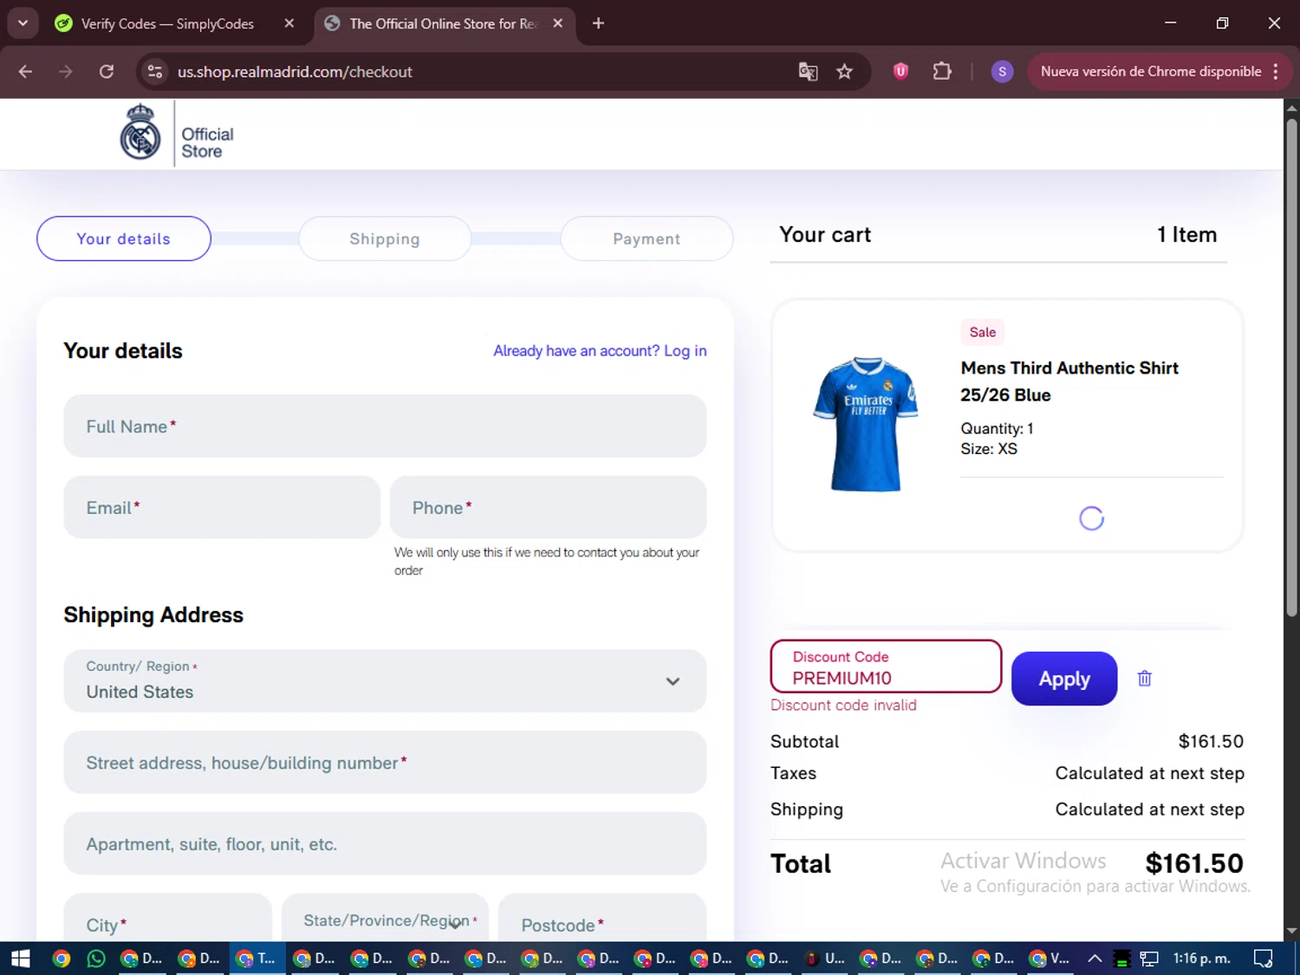Click the Total amount $161.50
This screenshot has height=975, width=1300.
(x=1194, y=863)
